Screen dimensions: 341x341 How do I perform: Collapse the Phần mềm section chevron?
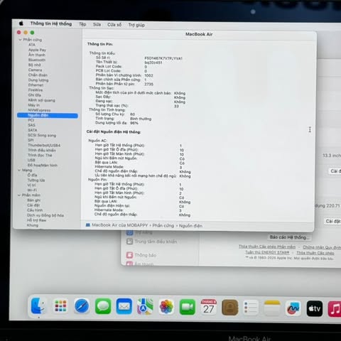coord(19,195)
